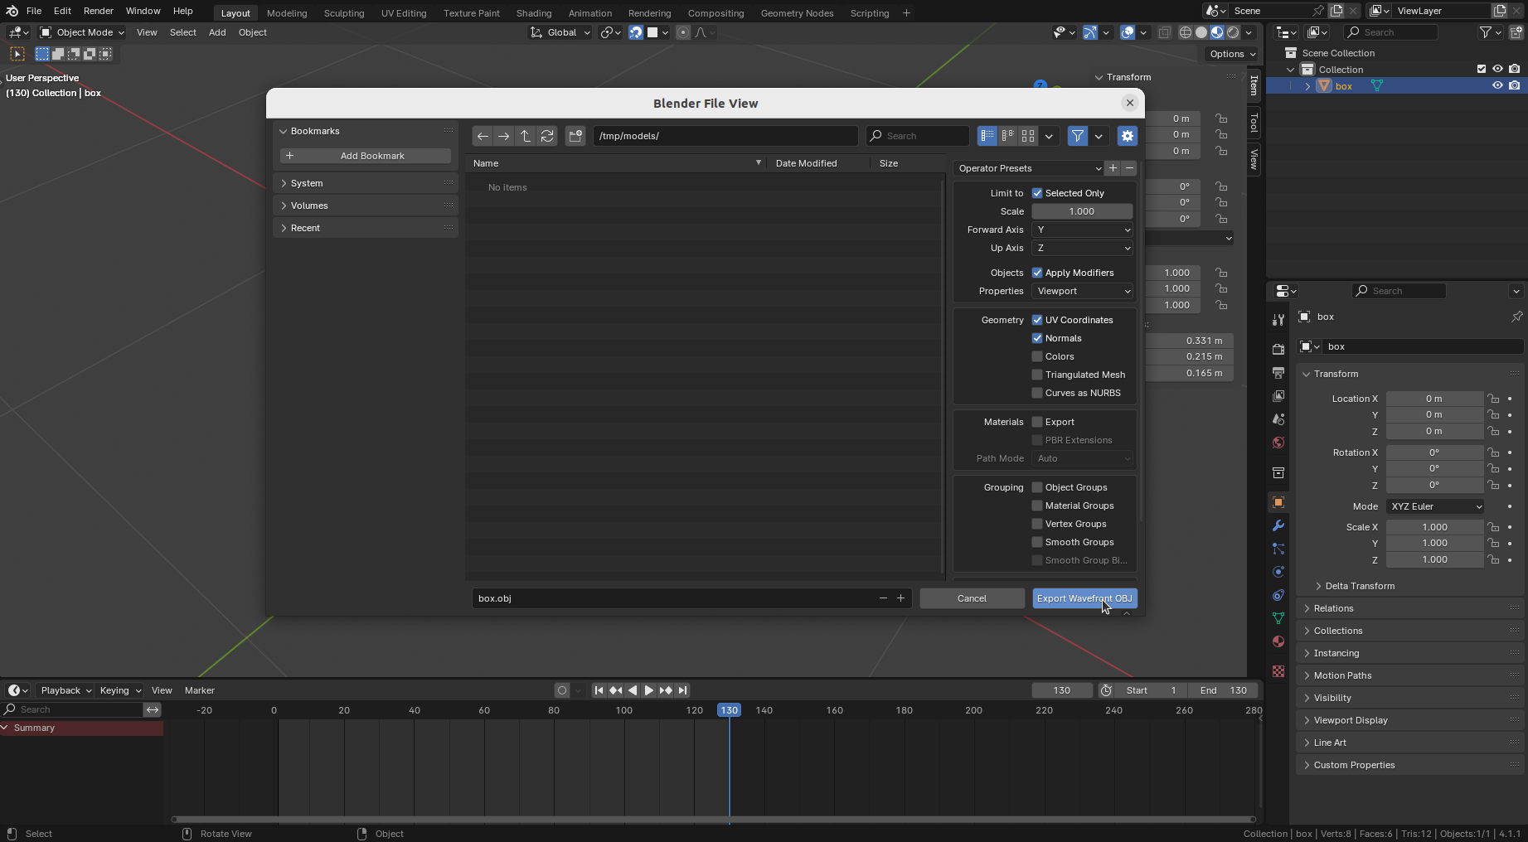Click Add Bookmark button
The height and width of the screenshot is (842, 1528).
pos(366,156)
